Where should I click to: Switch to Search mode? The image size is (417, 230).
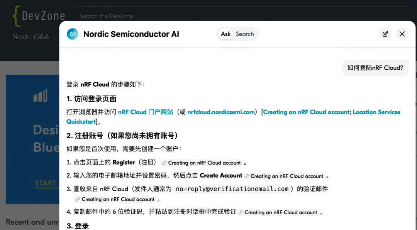click(245, 34)
